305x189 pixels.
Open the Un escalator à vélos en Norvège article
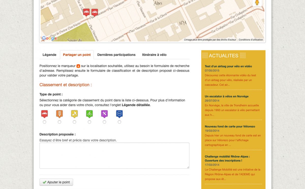[x=226, y=96]
